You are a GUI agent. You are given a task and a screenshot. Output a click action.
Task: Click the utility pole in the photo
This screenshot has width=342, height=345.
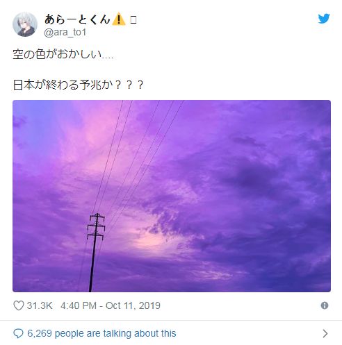click(95, 252)
